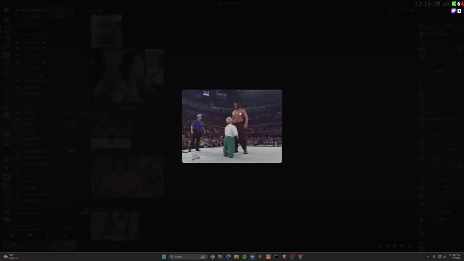Open File Explorer from the taskbar
The width and height of the screenshot is (464, 261).
point(236,257)
